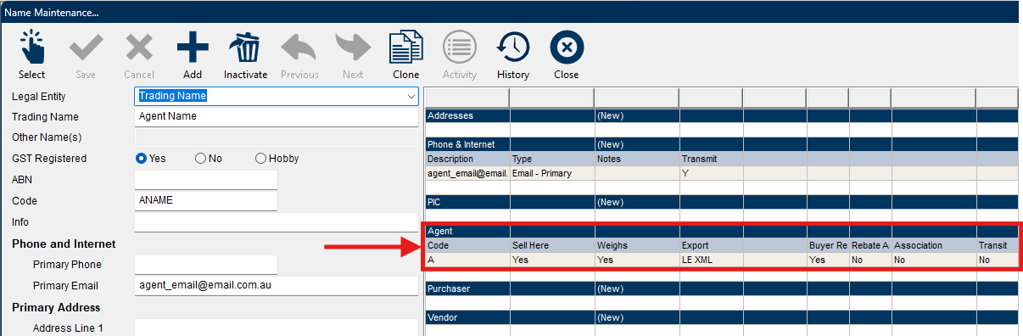Click the Close circle-X toolbar icon
Screen dimensions: 1023x336
pyautogui.click(x=567, y=47)
